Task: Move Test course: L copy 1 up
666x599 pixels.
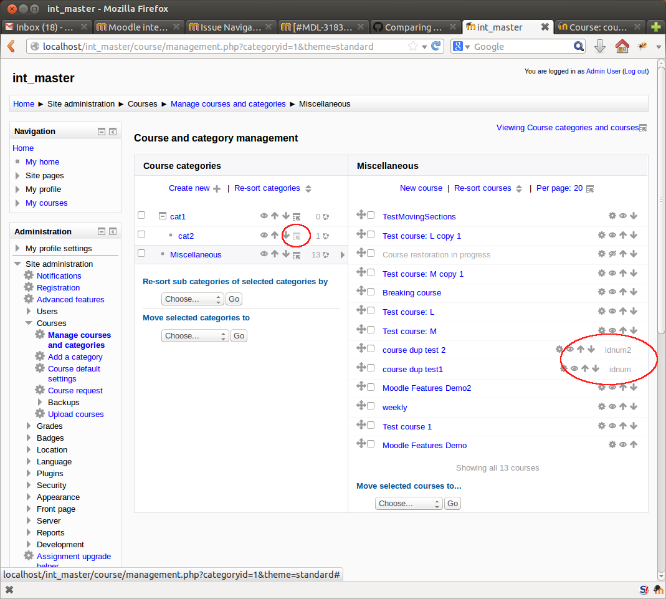Action: click(623, 235)
